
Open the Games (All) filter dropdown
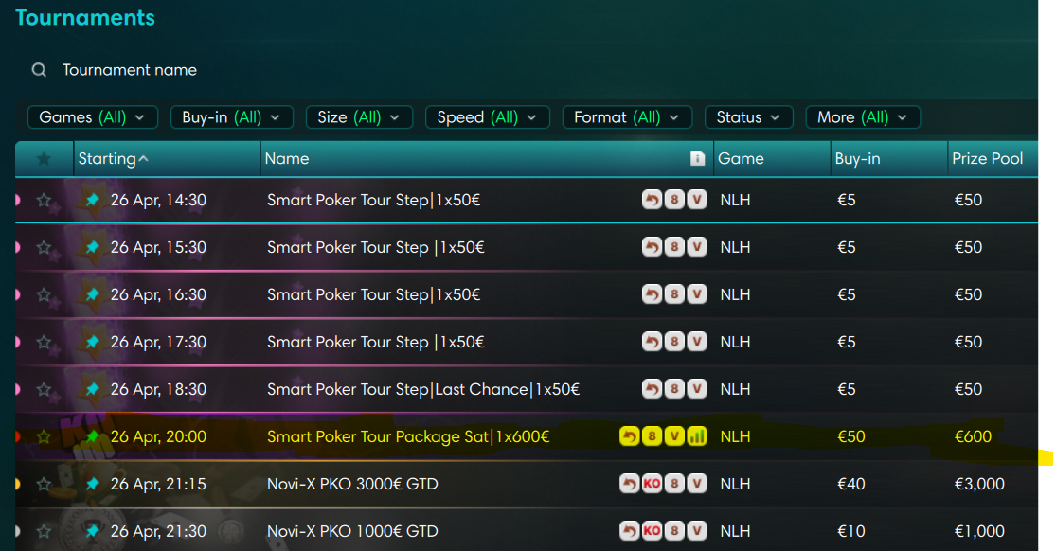(x=92, y=117)
